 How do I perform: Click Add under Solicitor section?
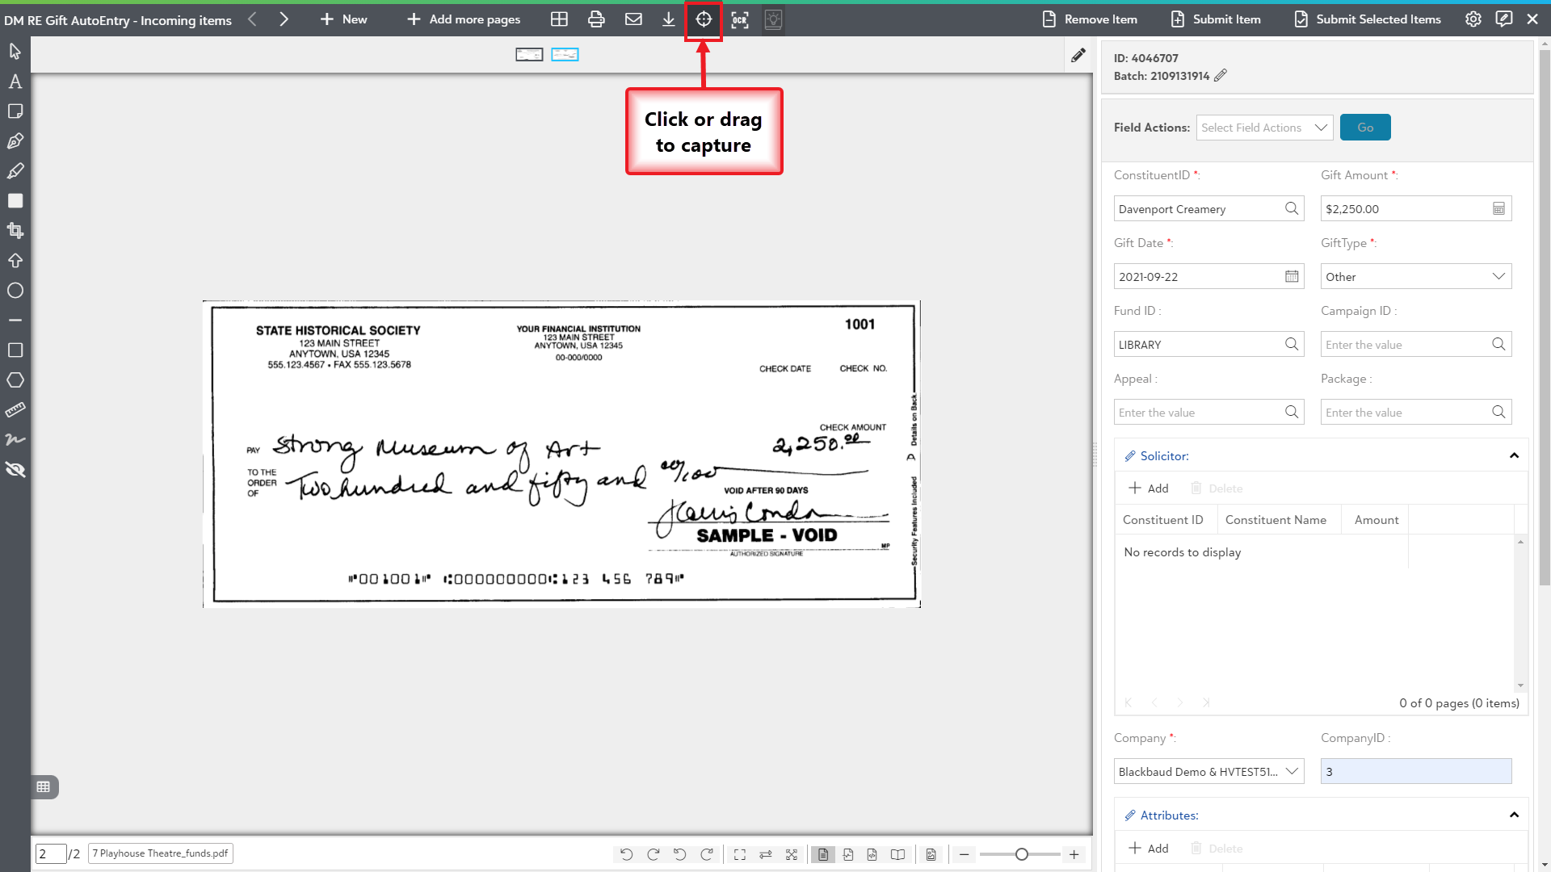coord(1148,488)
